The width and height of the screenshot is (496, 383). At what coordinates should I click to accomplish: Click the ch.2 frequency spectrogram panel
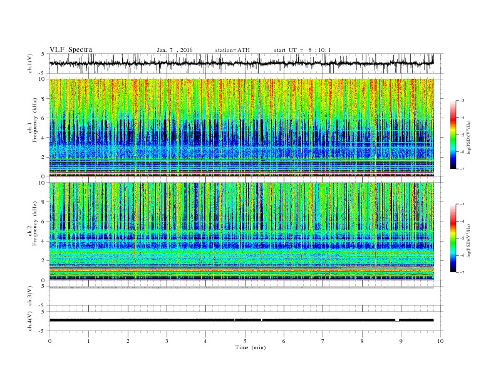coord(242,232)
